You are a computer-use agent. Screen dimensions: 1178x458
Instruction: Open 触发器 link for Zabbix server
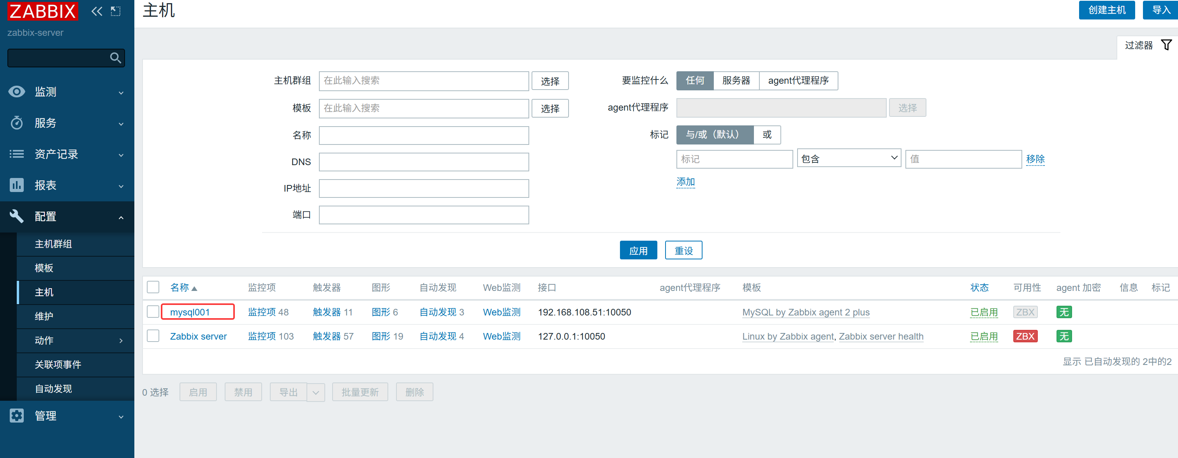pyautogui.click(x=327, y=336)
